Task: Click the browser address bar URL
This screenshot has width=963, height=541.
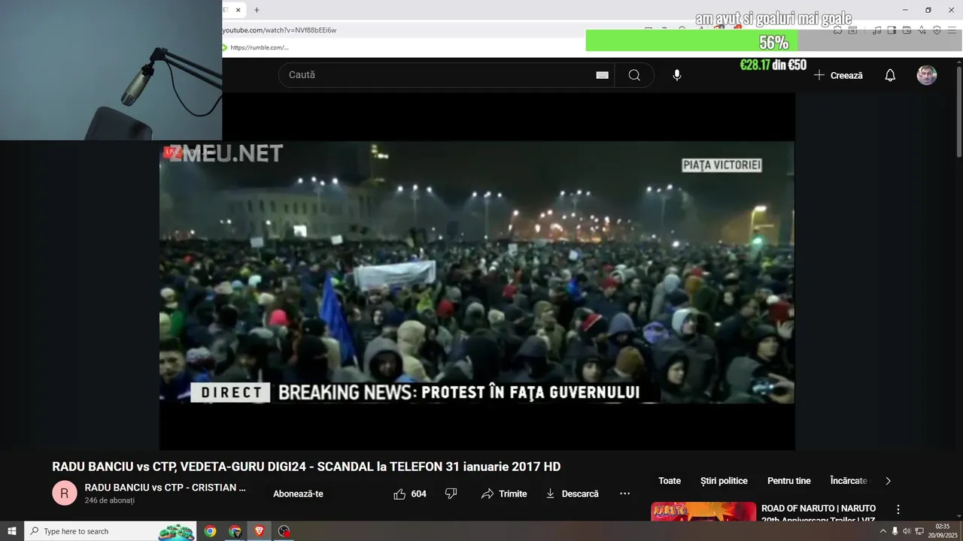Action: click(x=280, y=30)
